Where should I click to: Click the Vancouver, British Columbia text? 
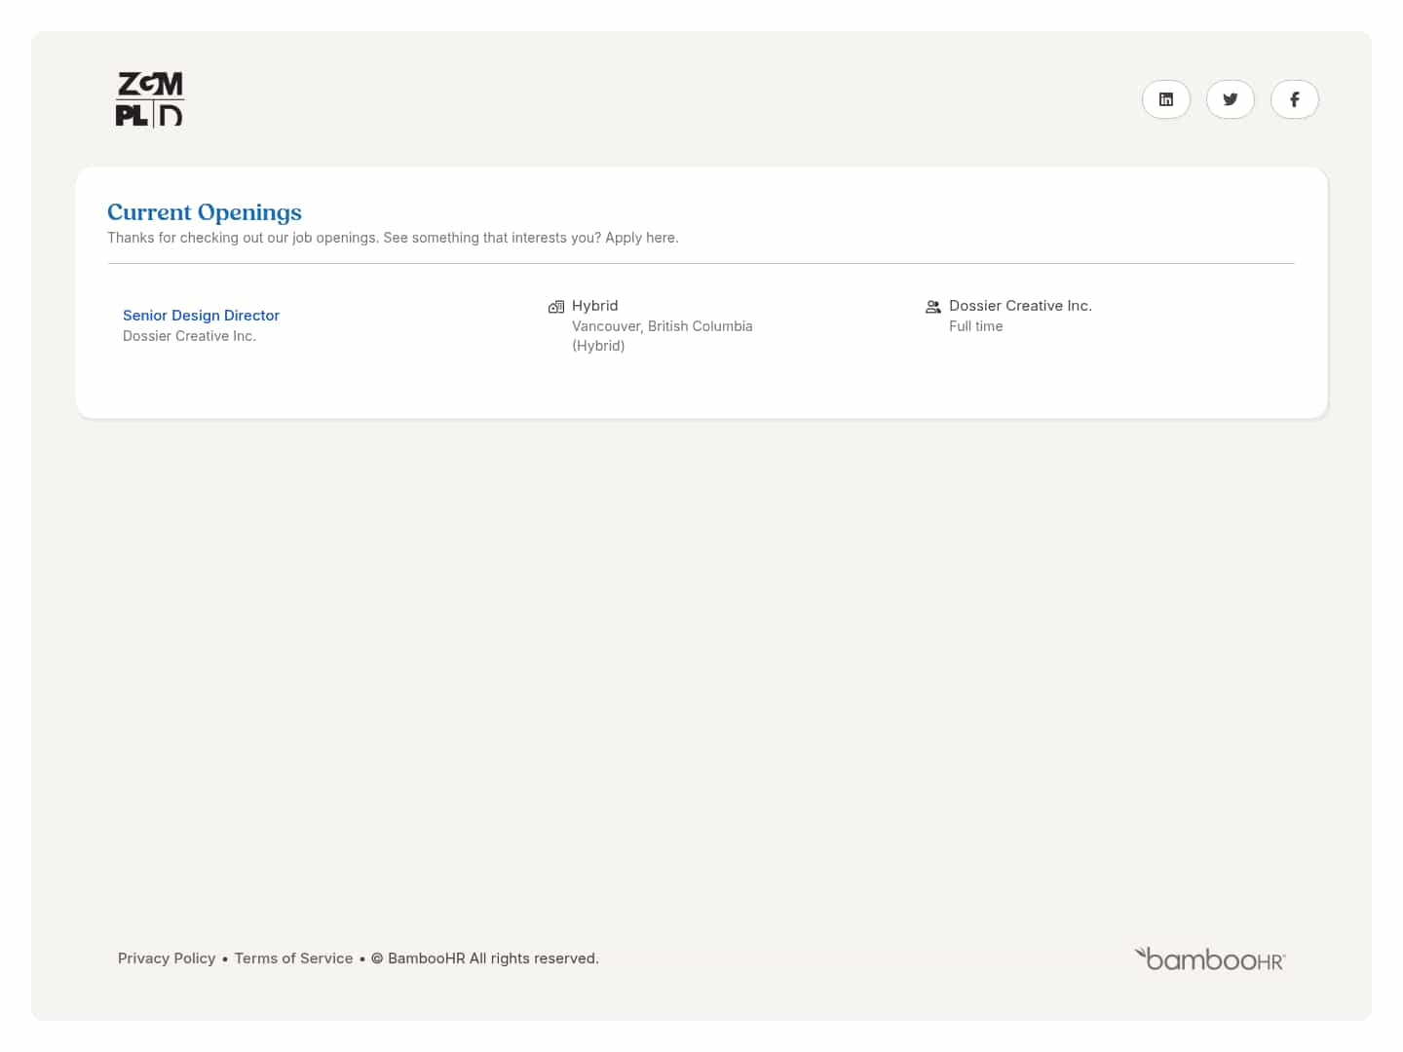click(x=662, y=326)
